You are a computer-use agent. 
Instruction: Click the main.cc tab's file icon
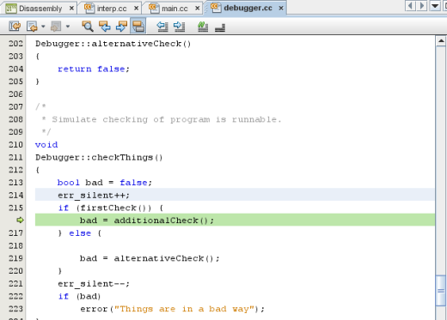[x=154, y=8]
